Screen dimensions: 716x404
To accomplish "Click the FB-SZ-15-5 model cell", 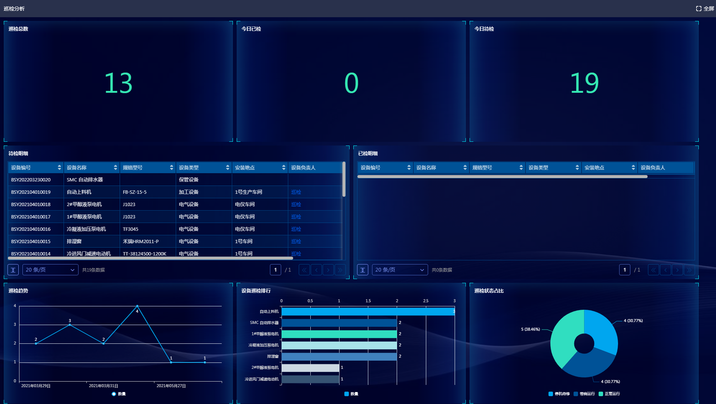I will pyautogui.click(x=148, y=192).
